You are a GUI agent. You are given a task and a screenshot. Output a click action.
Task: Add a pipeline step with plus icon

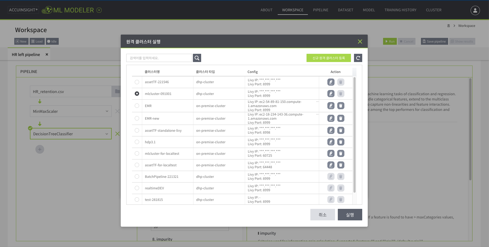coord(40,149)
